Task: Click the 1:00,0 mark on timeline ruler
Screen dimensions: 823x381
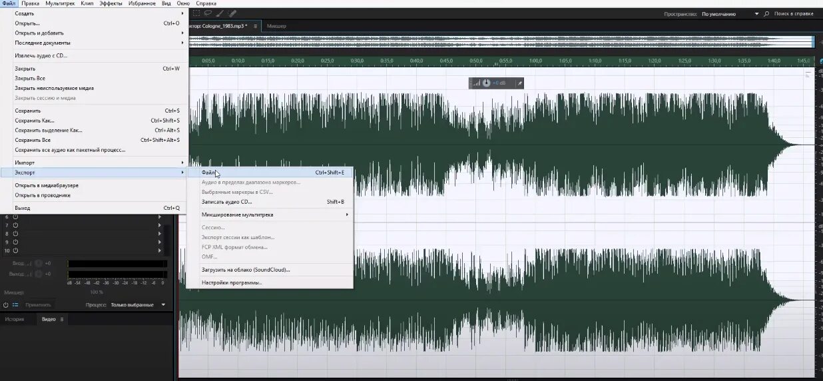Action: click(x=535, y=61)
